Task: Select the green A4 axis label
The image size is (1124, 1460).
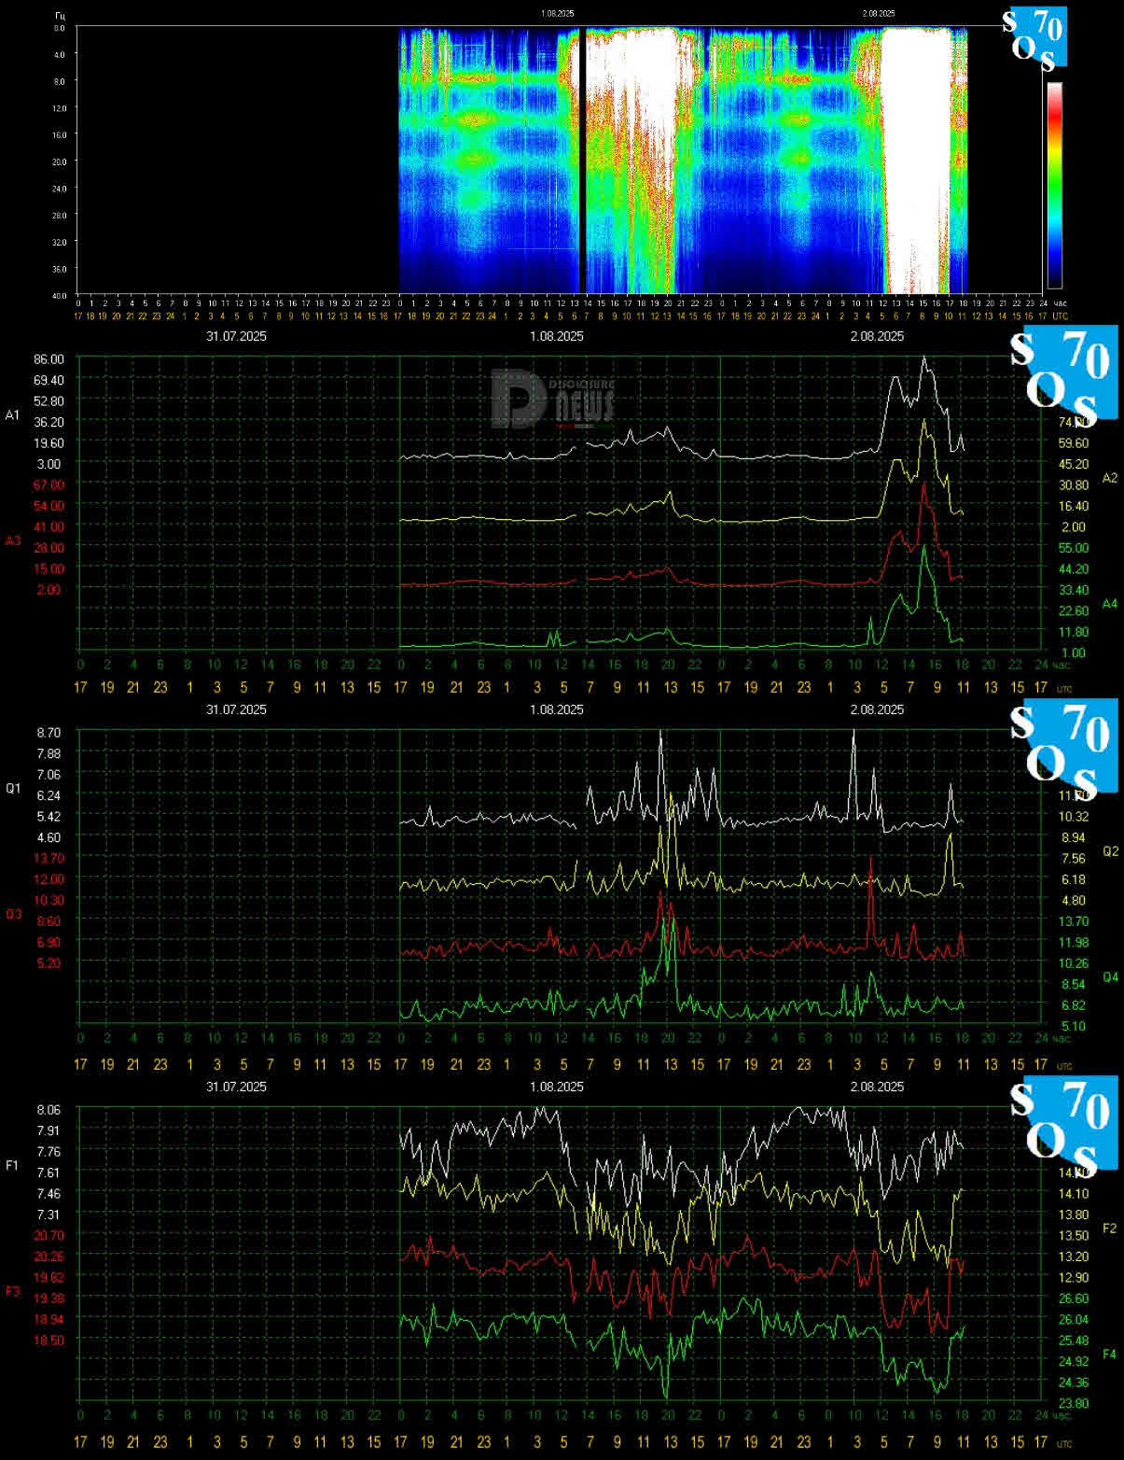Action: coord(1109,604)
